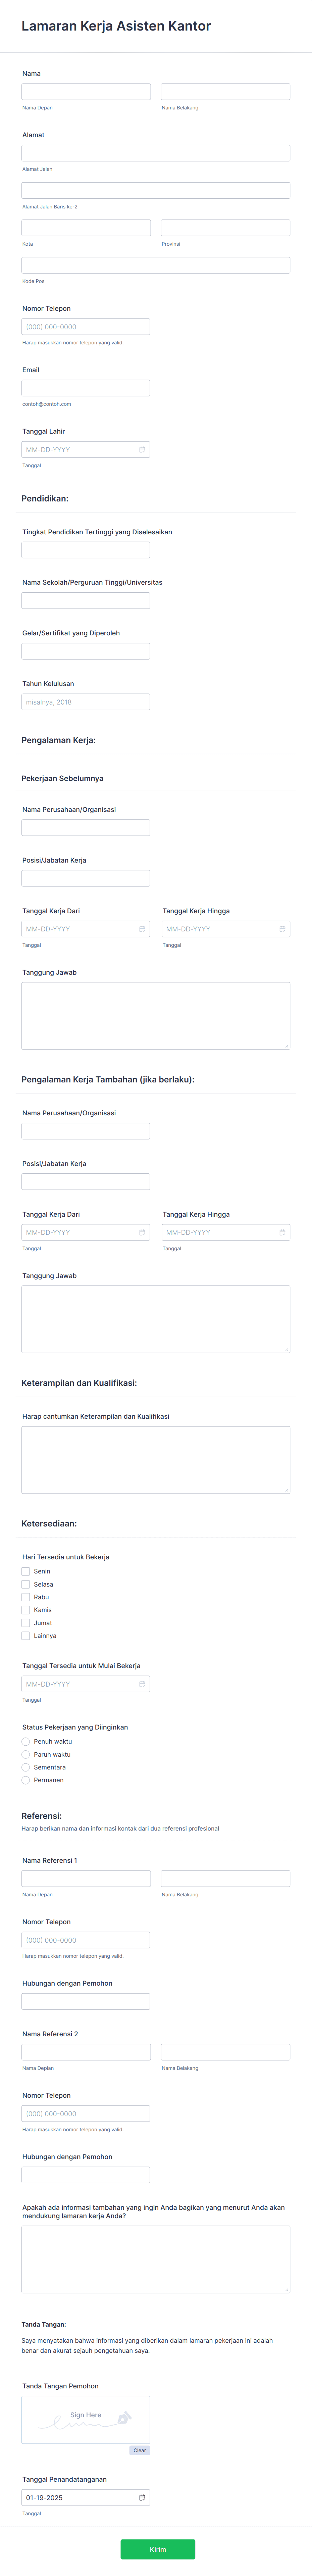Open calendar icon for Tanggal Tersedia untuk Mulai Bekerja

click(142, 1684)
